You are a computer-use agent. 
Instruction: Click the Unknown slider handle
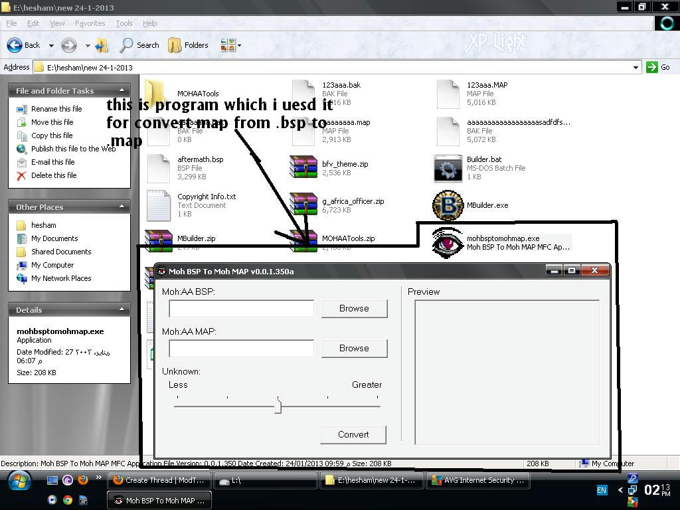click(278, 406)
